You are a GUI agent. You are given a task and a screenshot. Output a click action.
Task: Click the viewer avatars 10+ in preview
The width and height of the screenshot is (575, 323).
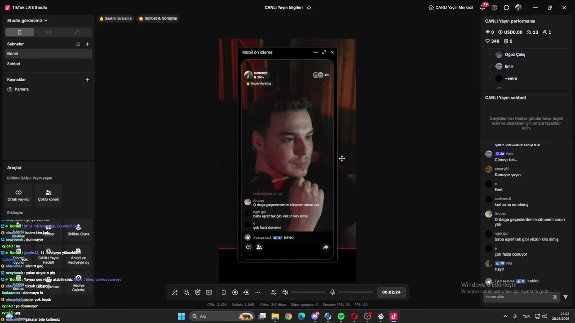[x=321, y=75]
